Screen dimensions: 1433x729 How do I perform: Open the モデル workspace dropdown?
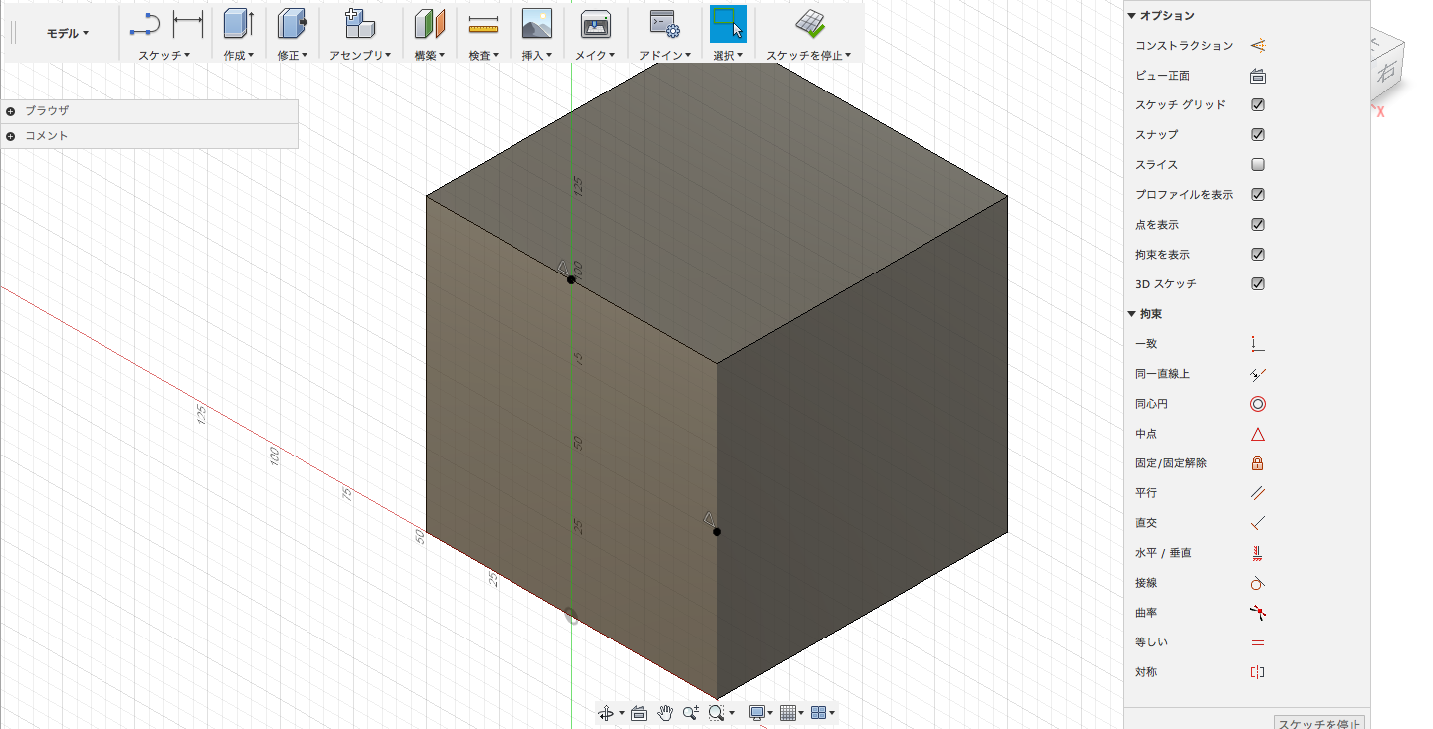pyautogui.click(x=68, y=33)
